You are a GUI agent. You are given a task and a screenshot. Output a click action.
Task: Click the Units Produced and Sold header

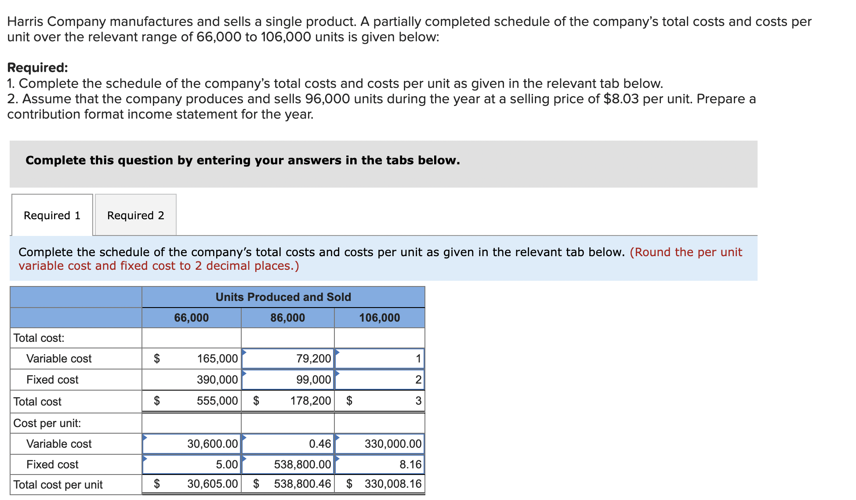click(283, 297)
